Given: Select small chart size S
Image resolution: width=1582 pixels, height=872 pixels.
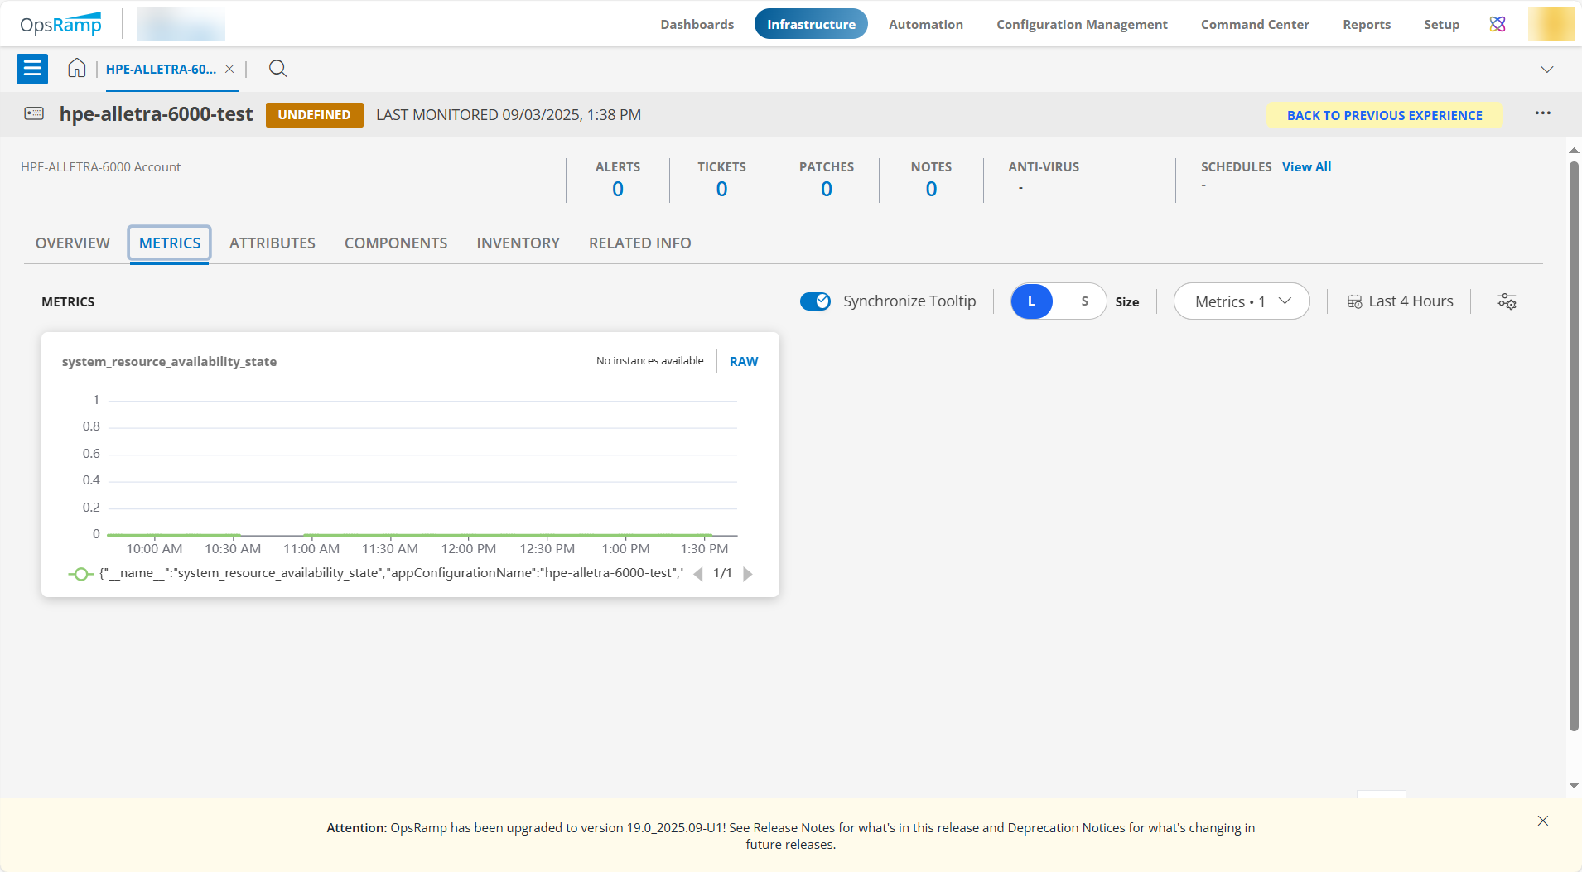Looking at the screenshot, I should (x=1084, y=301).
